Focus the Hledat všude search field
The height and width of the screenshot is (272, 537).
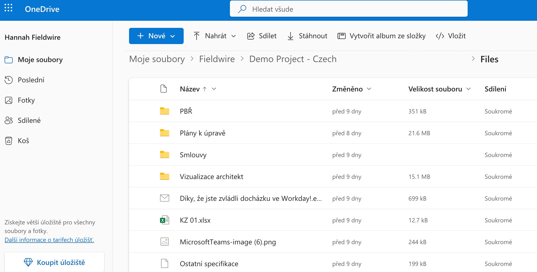[349, 9]
